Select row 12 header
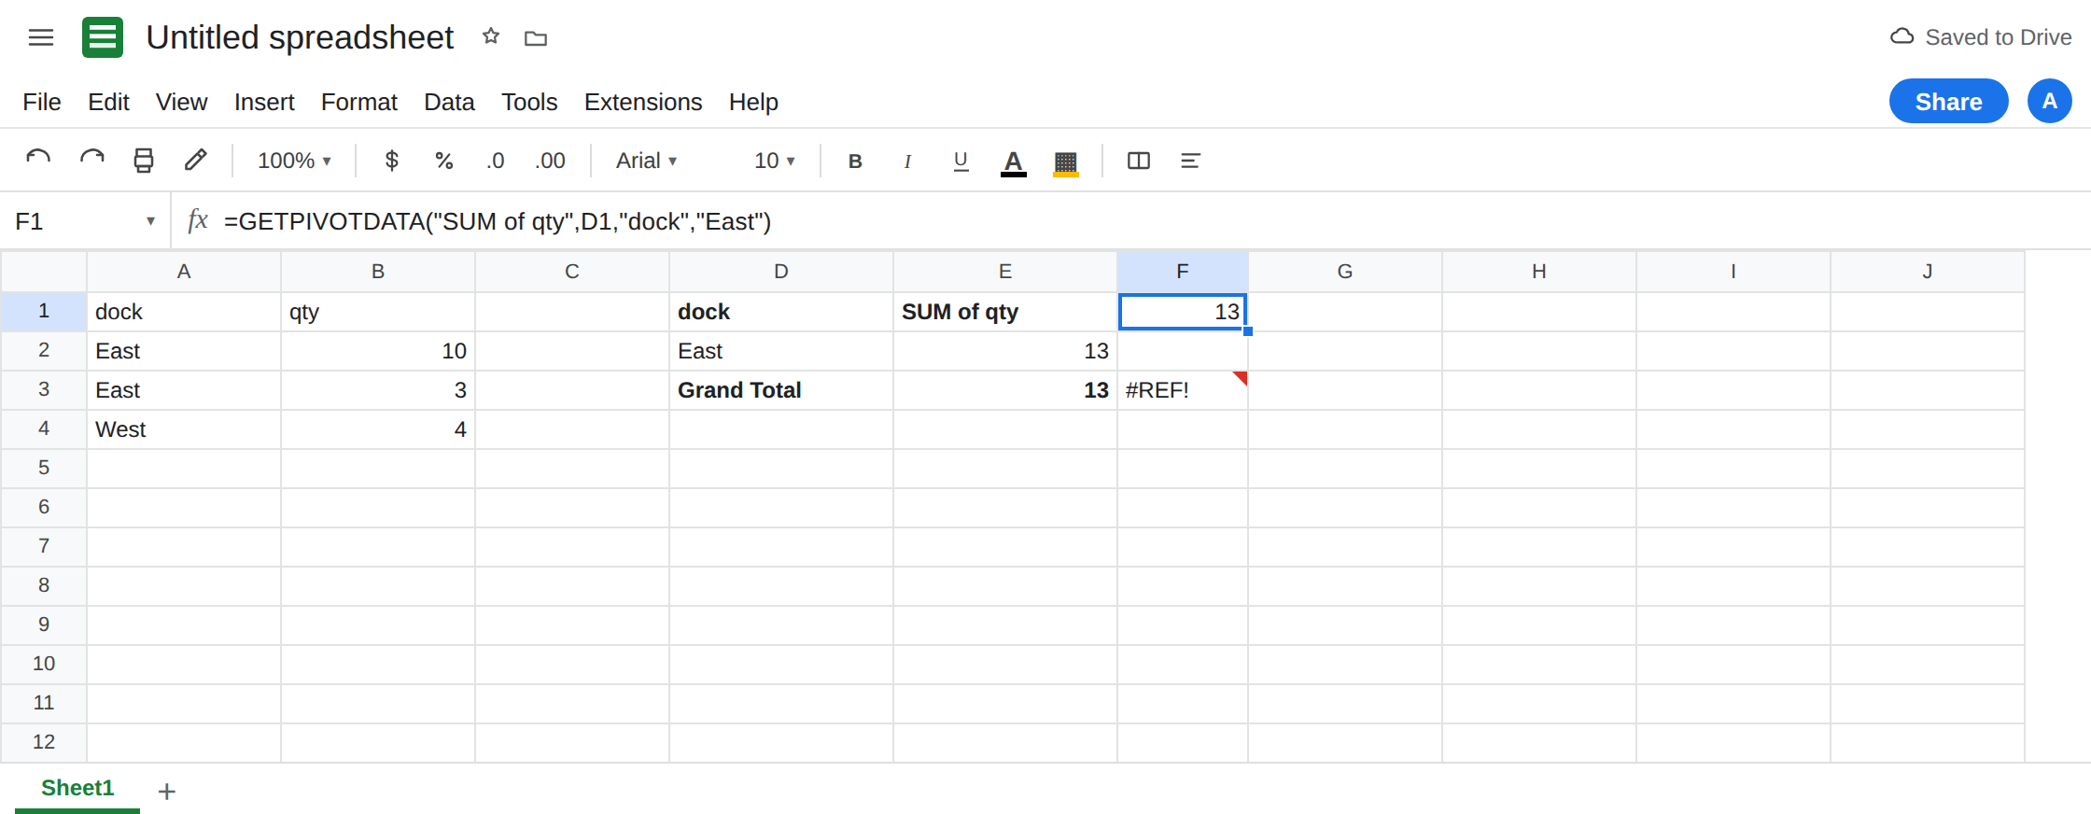Screen dimensions: 2091x814 44,743
